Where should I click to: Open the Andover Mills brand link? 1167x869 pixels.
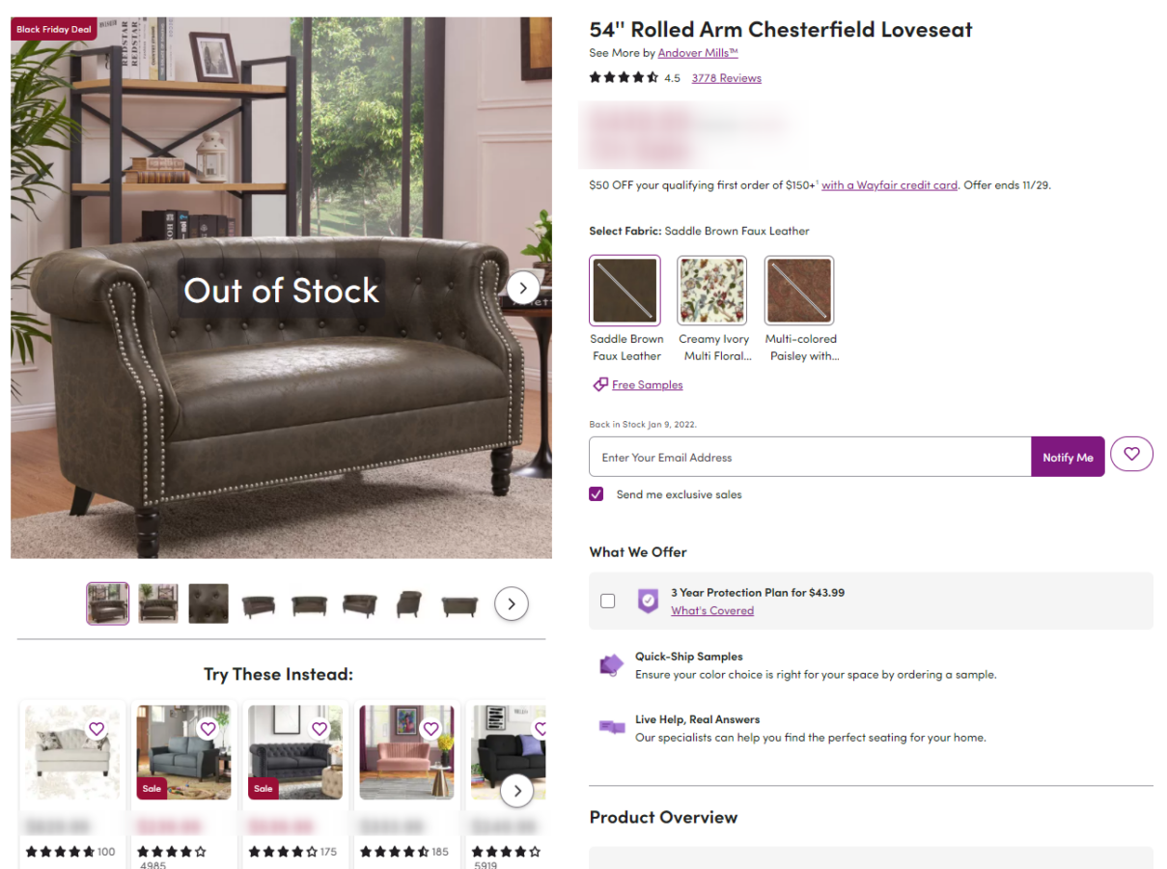(x=698, y=53)
